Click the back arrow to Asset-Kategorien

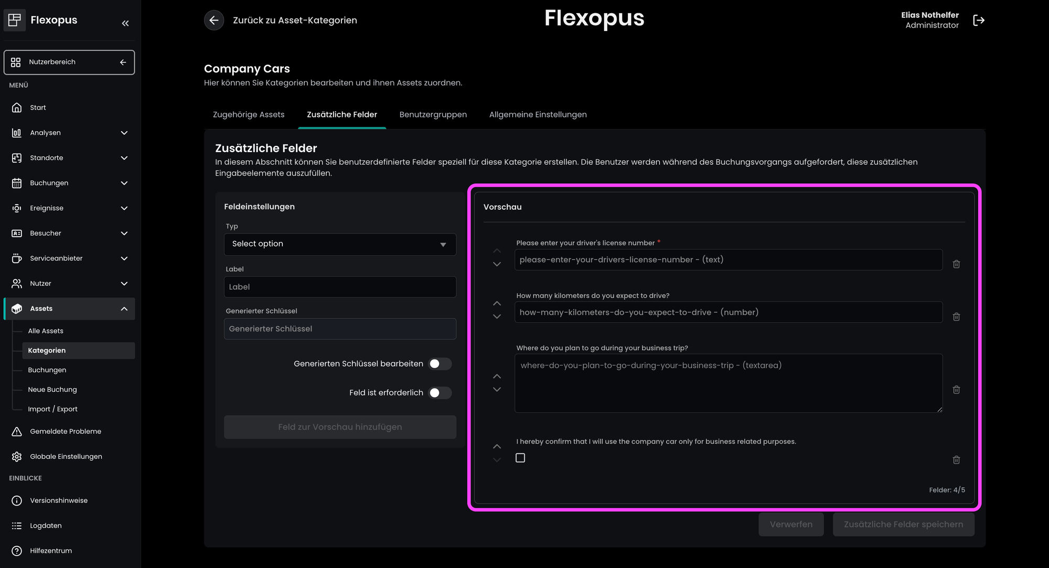coord(214,20)
